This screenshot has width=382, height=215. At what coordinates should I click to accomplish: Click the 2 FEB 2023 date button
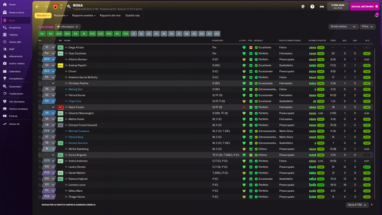(x=338, y=7)
